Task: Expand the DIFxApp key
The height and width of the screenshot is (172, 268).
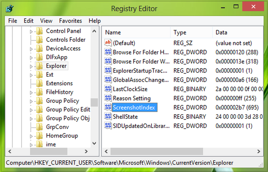Action: point(31,58)
